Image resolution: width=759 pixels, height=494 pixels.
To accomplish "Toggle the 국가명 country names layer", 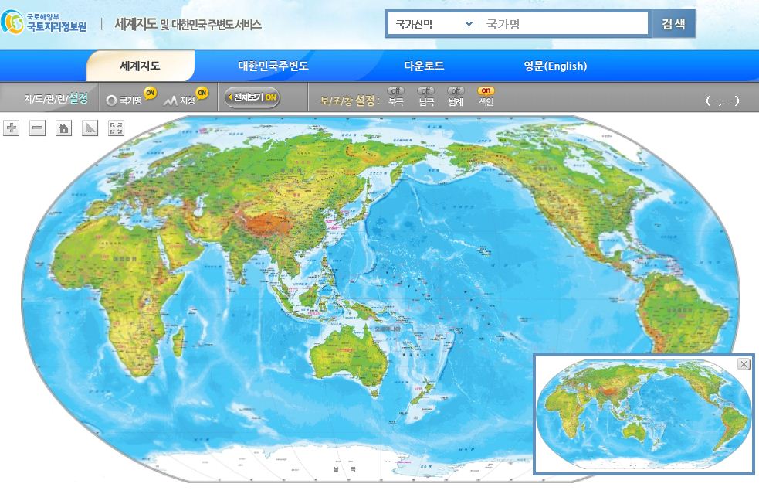I will [x=131, y=100].
